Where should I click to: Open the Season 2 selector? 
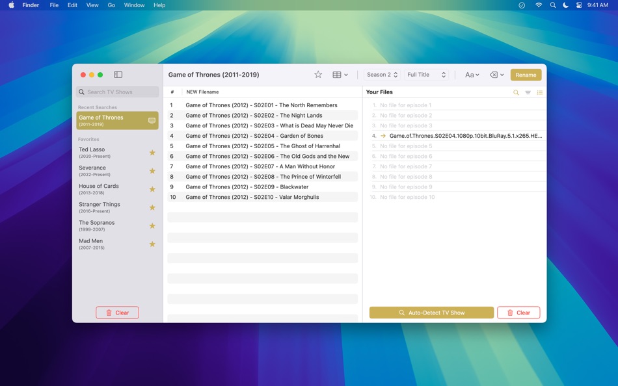coord(382,75)
